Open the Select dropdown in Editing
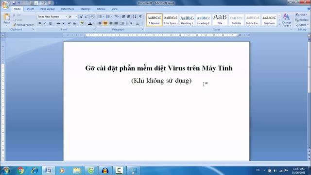The width and height of the screenshot is (311, 175). tap(302, 25)
